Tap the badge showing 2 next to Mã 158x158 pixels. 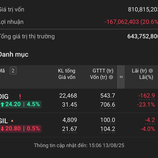(x=13, y=71)
